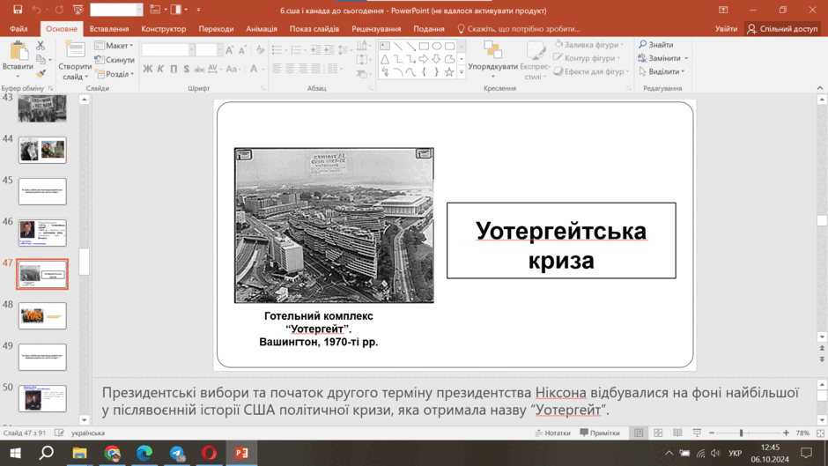Open the font size dropdown arrow
This screenshot has width=828, height=466.
click(x=219, y=50)
